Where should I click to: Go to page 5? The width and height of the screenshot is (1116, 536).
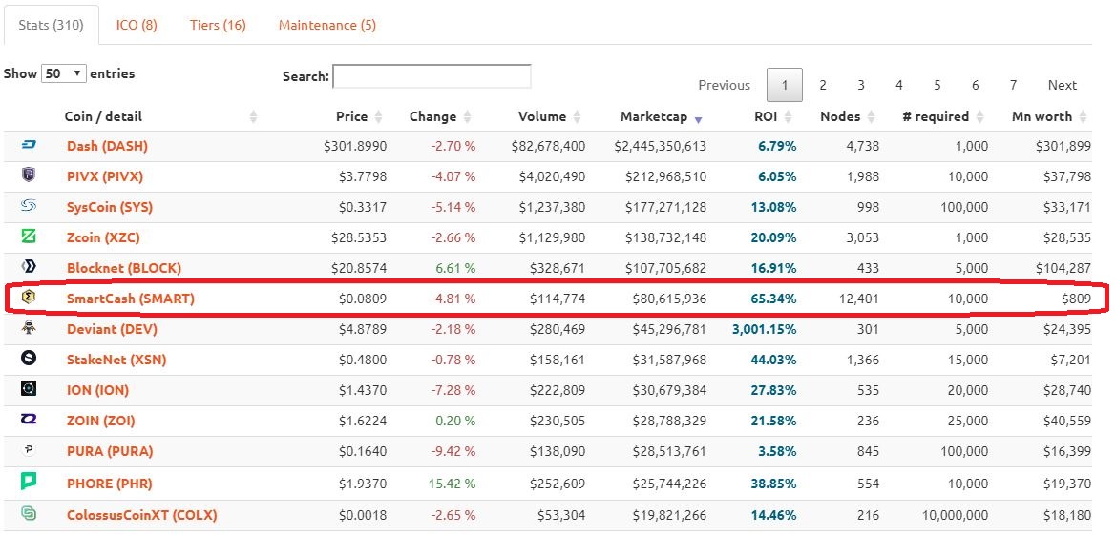937,85
